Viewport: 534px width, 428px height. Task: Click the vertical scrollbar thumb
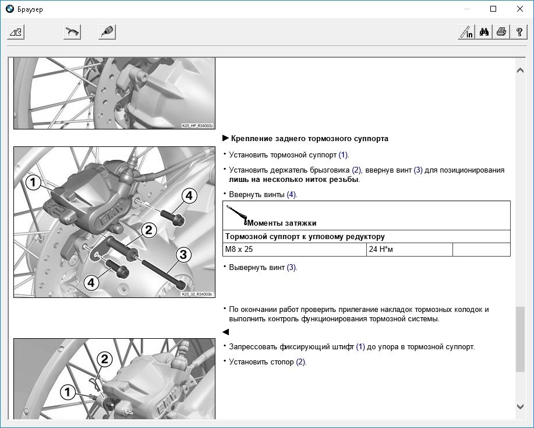click(x=521, y=338)
